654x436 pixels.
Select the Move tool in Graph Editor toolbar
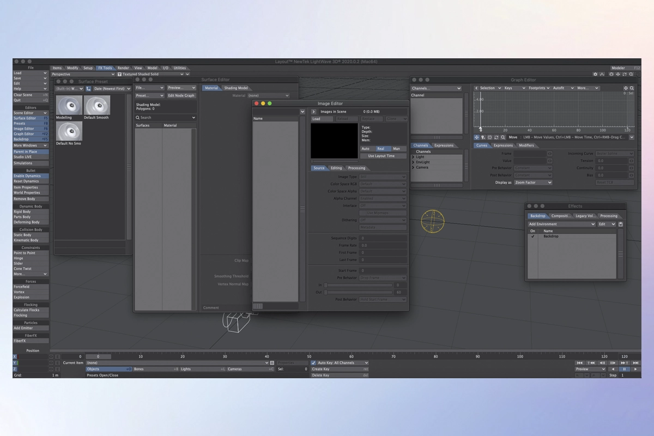(477, 137)
